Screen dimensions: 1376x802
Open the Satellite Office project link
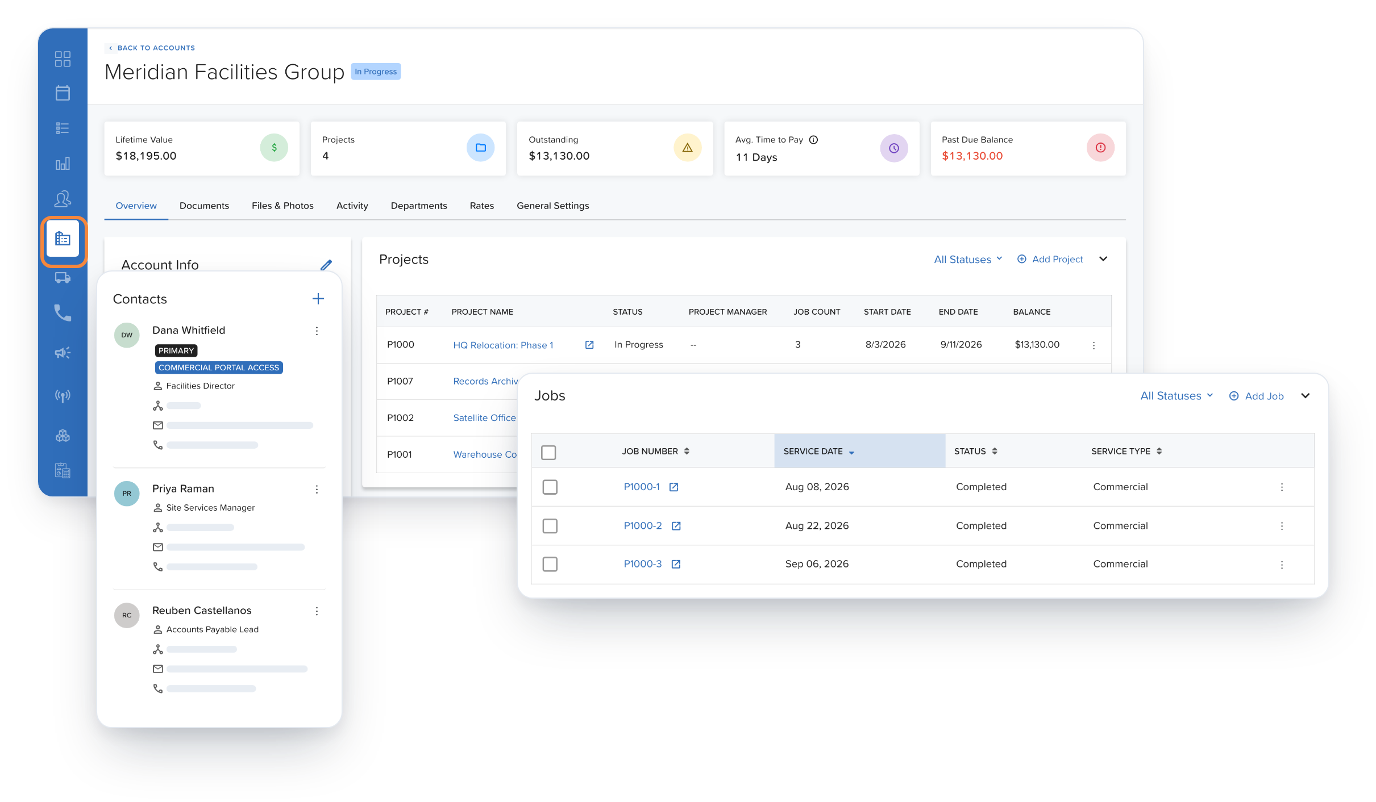(484, 417)
